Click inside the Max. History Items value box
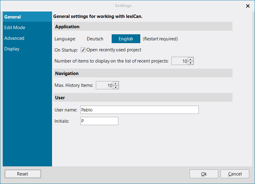The width and height of the screenshot is (255, 184). (x=104, y=85)
